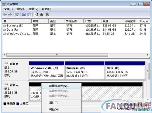
Task: Toggle the console tree toolbar icon
Action: click(x=17, y=15)
